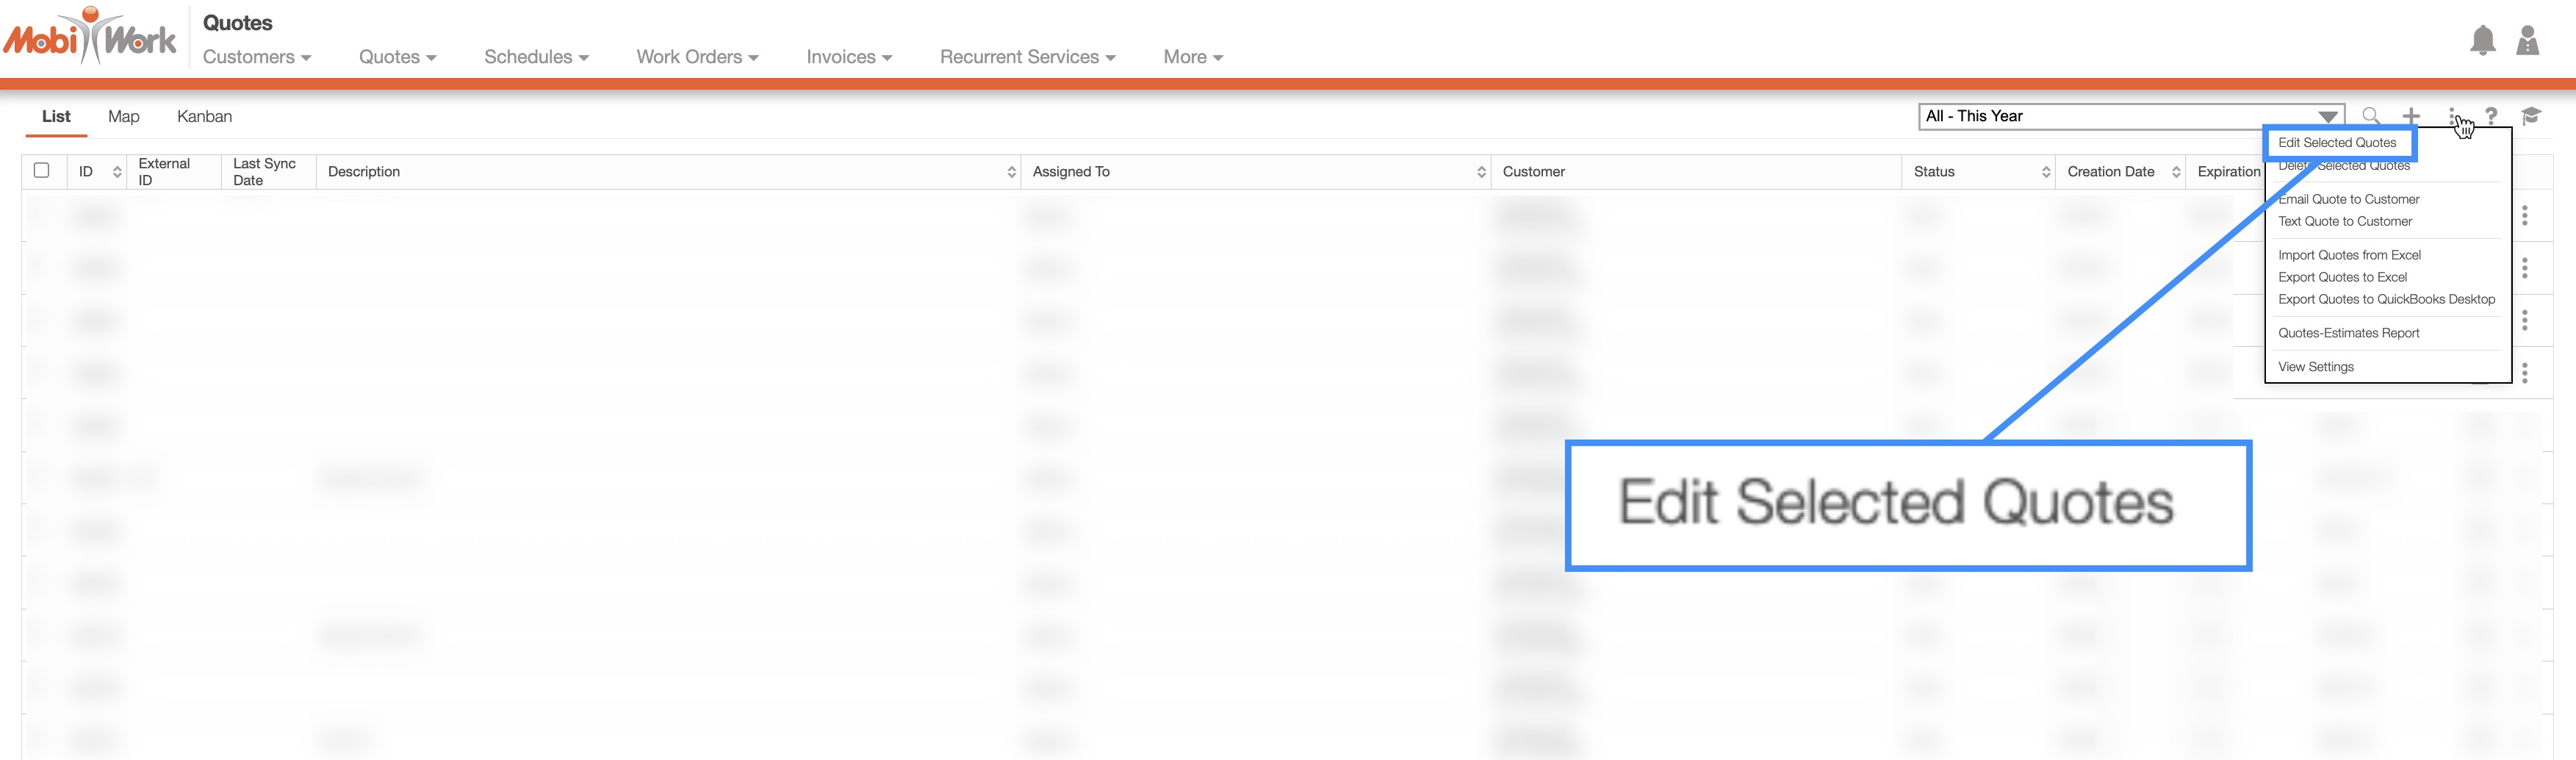The width and height of the screenshot is (2576, 760).
Task: Expand the Work Orders dropdown menu
Action: point(697,57)
